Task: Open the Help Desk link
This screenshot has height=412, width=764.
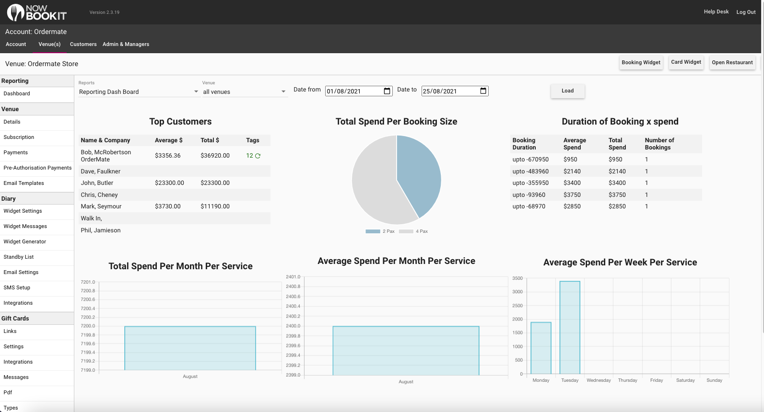Action: tap(716, 11)
